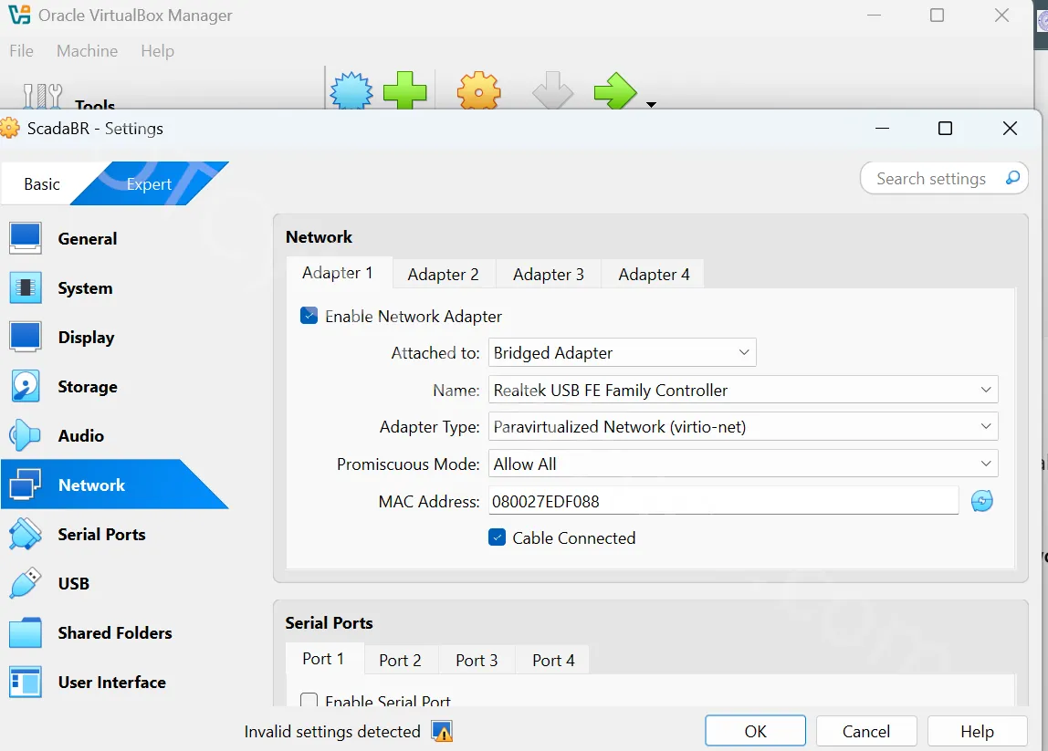The width and height of the screenshot is (1048, 751).
Task: Switch to serial Port 3 tab
Action: (477, 660)
